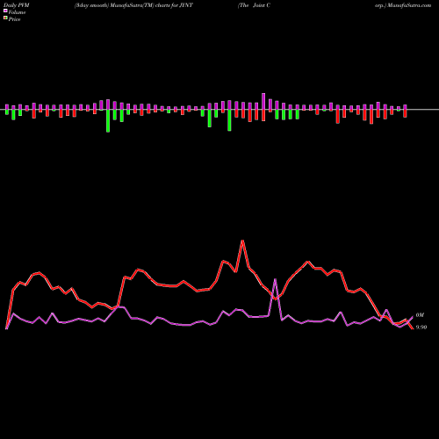Select the 'Price' legend label

click(14, 19)
